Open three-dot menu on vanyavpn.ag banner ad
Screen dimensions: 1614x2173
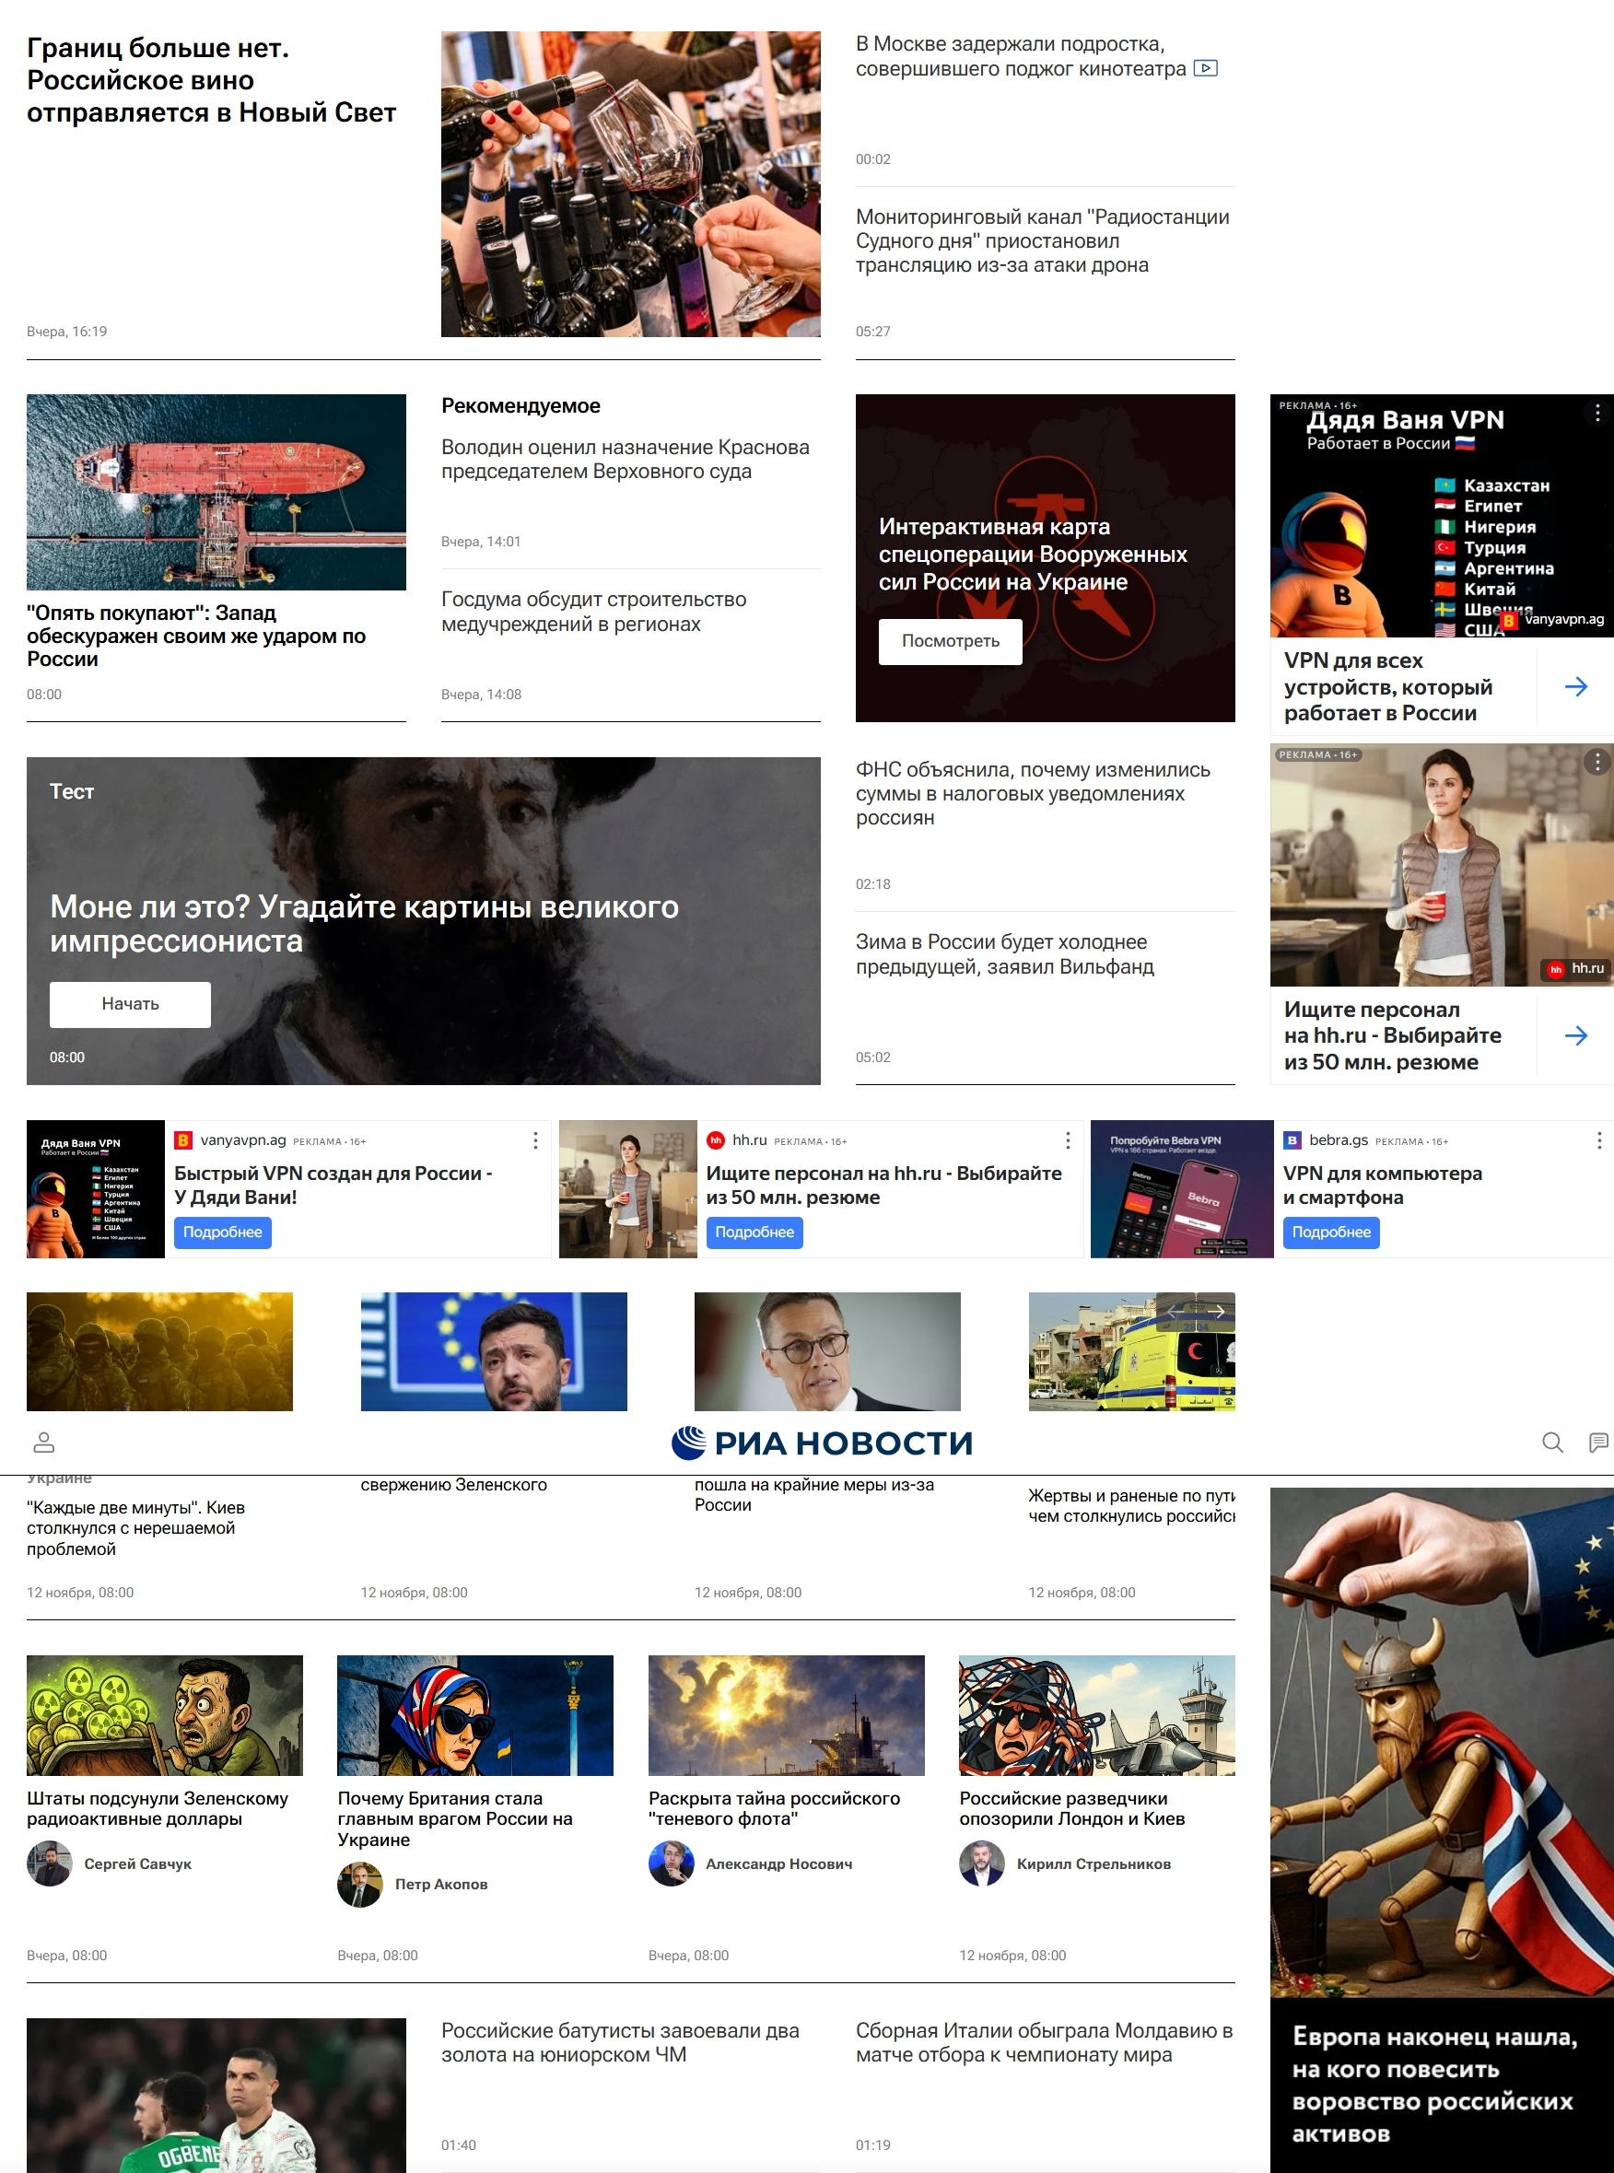pos(535,1139)
